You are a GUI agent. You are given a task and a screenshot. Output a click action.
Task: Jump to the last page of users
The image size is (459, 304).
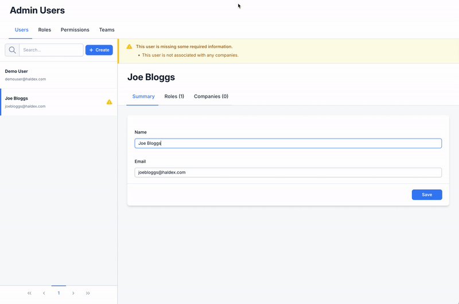coord(88,293)
